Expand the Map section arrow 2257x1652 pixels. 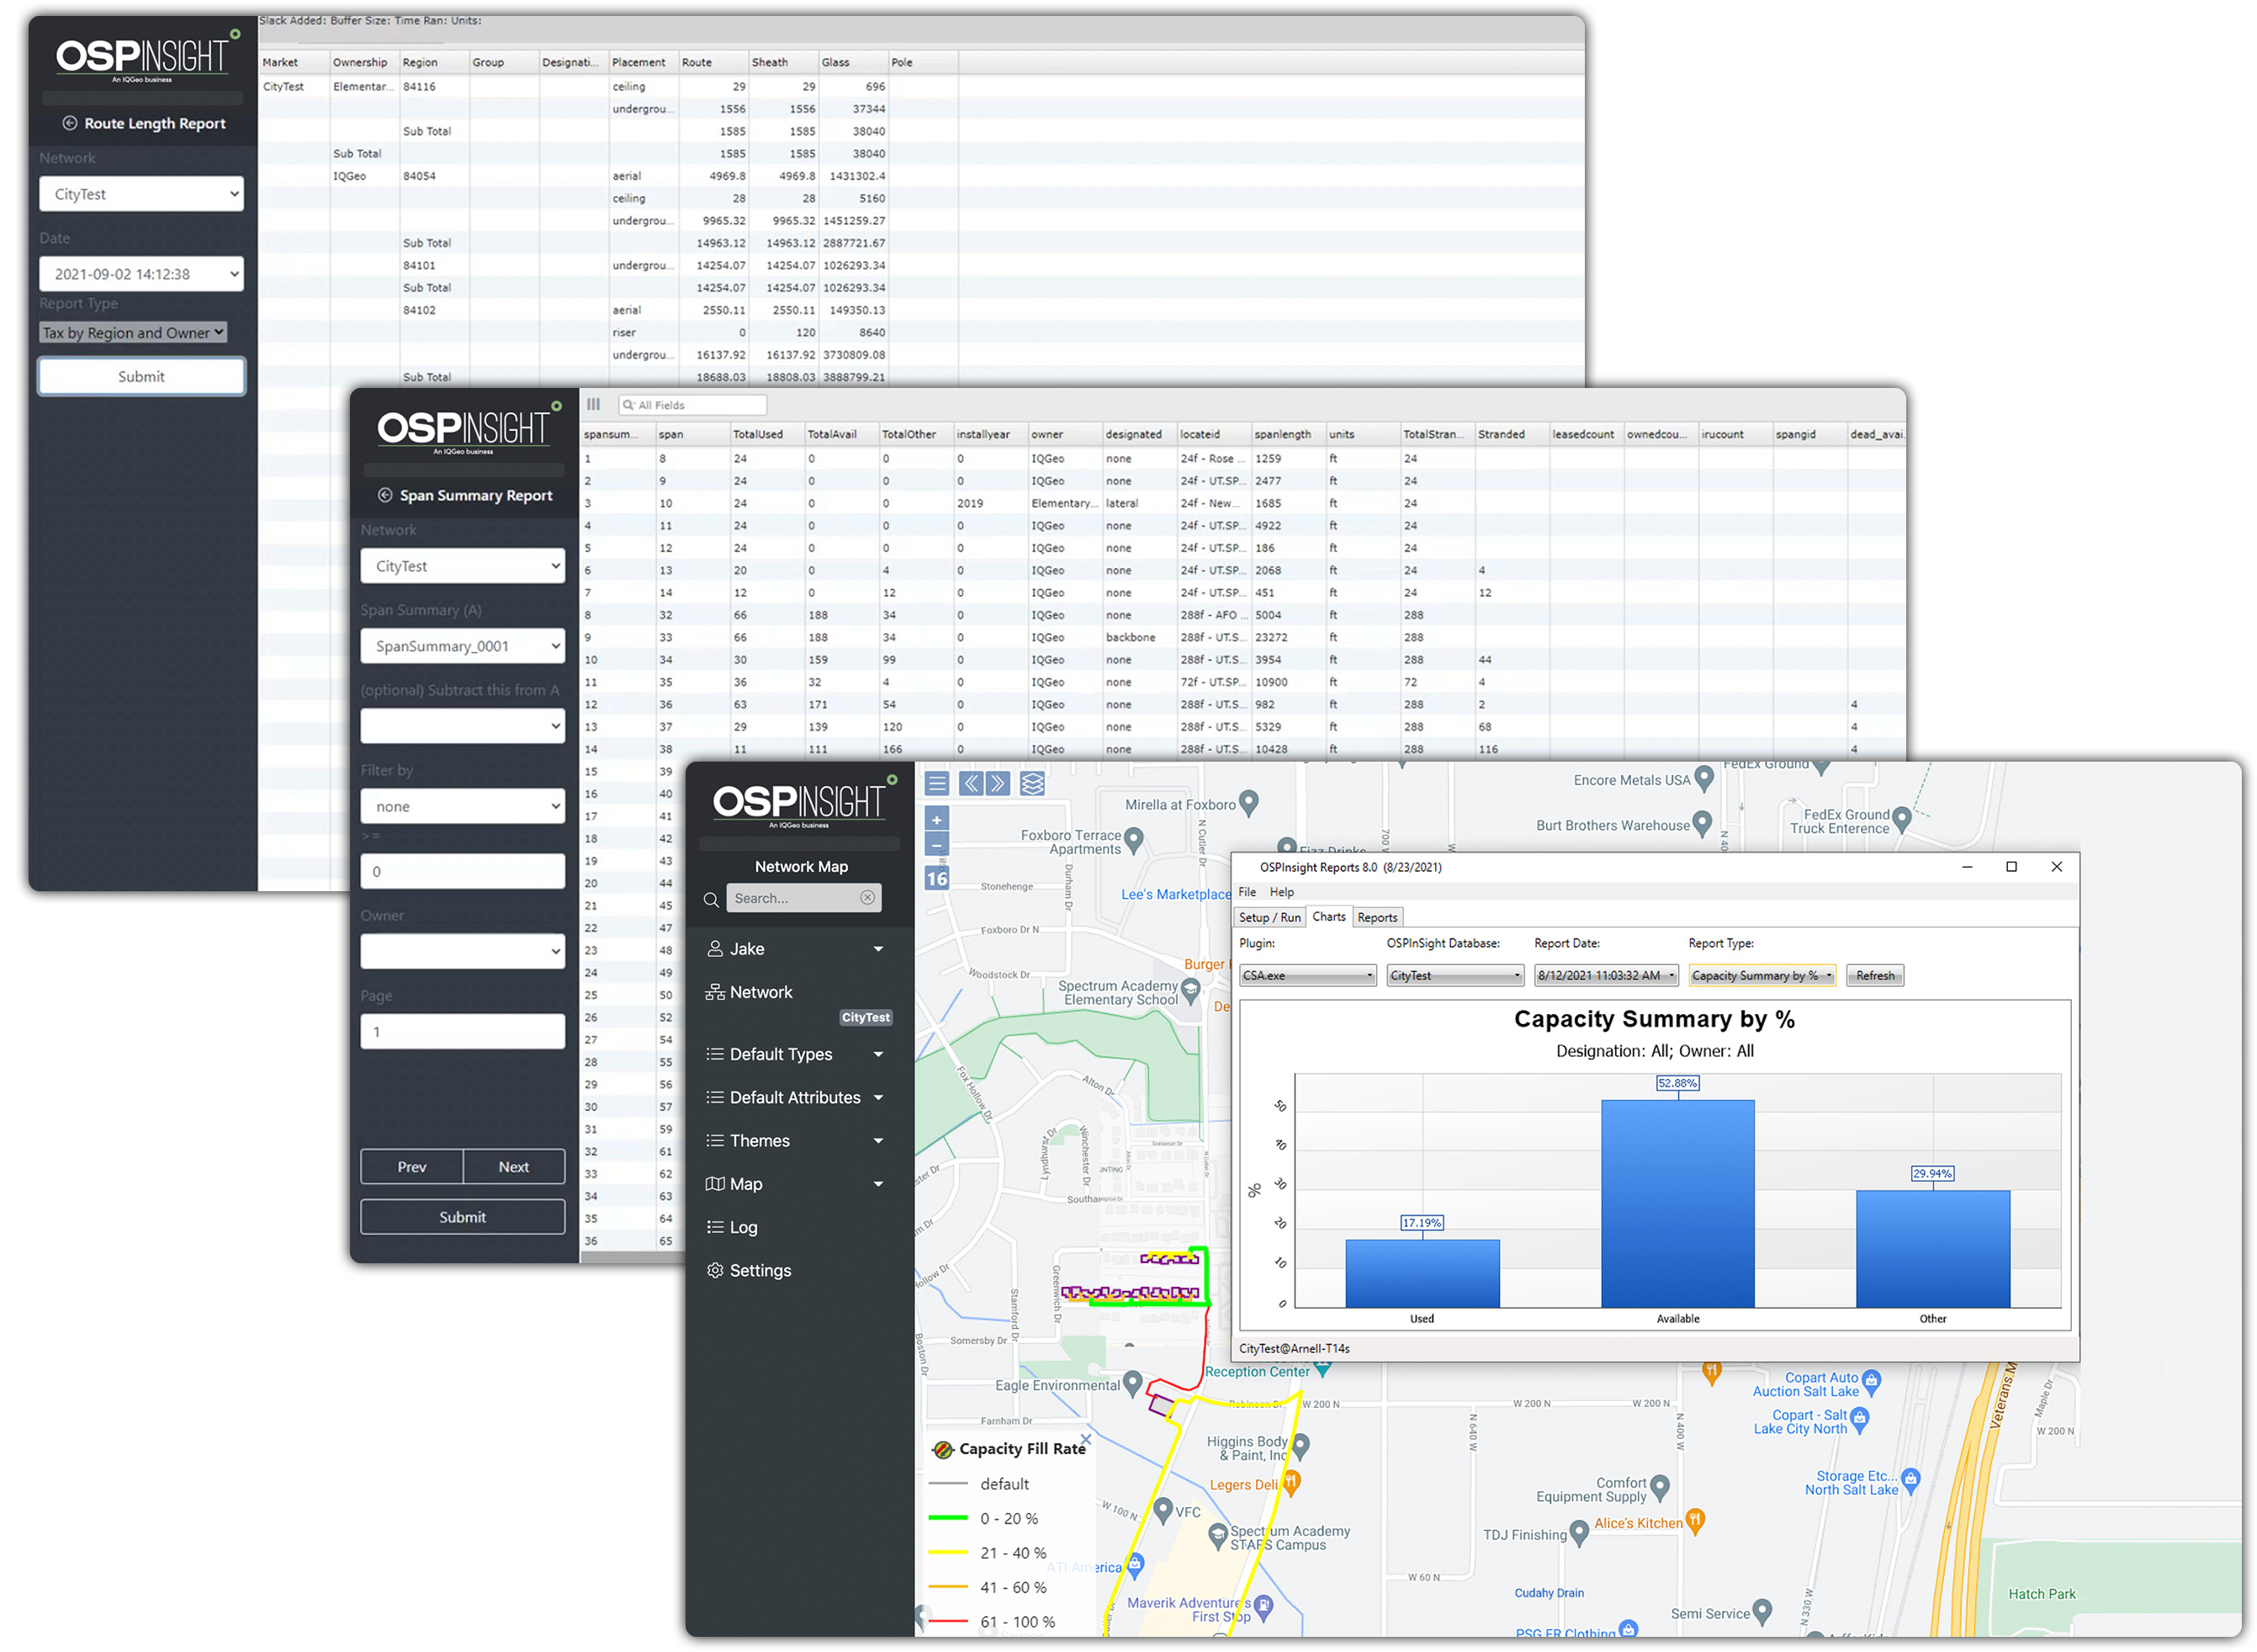tap(878, 1184)
